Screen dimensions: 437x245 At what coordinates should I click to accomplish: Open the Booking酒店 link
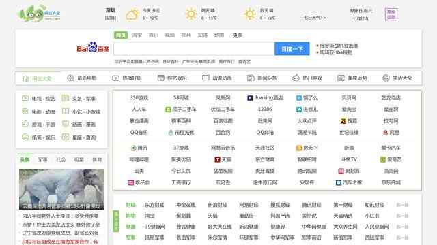coord(265,98)
